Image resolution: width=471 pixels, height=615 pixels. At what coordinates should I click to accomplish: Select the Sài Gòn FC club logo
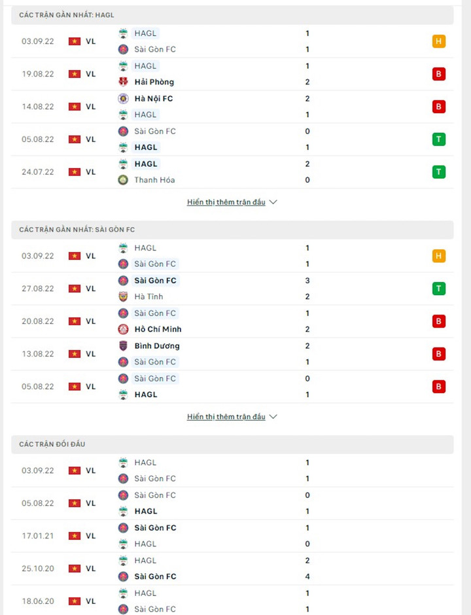pyautogui.click(x=122, y=49)
